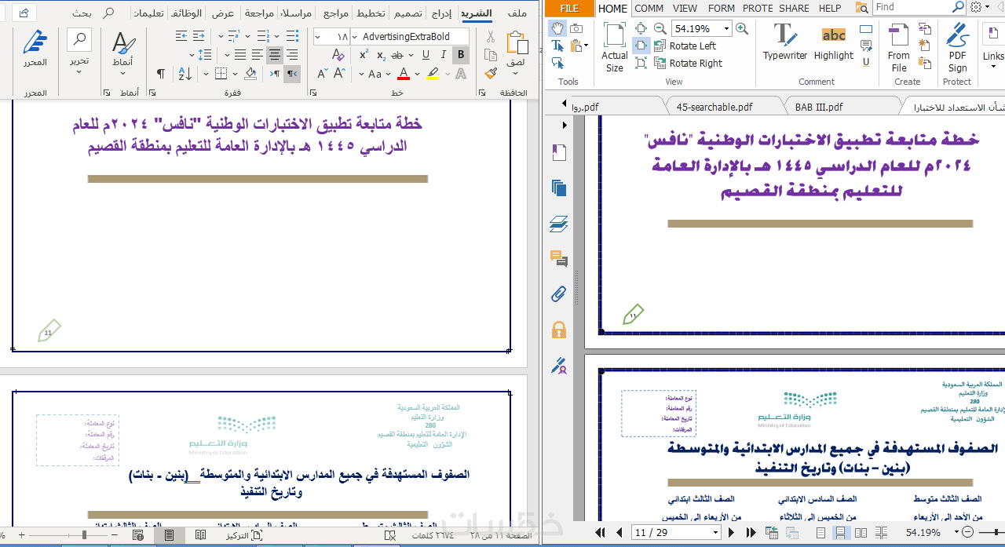
Task: Expand the Editing group dropdown in Word
Action: pyautogui.click(x=79, y=72)
